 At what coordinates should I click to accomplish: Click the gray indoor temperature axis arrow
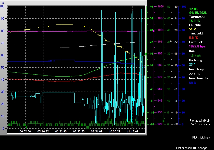(171, 41)
